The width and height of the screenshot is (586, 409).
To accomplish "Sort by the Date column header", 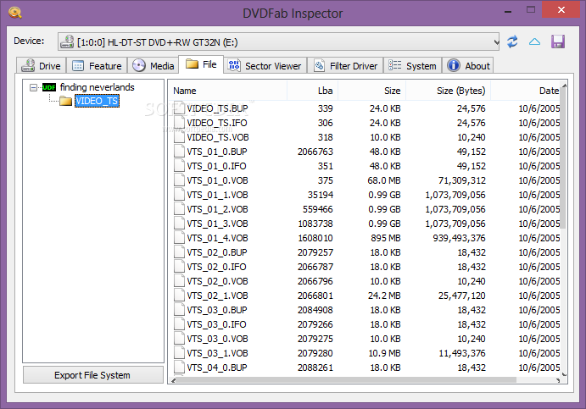I will pos(526,91).
